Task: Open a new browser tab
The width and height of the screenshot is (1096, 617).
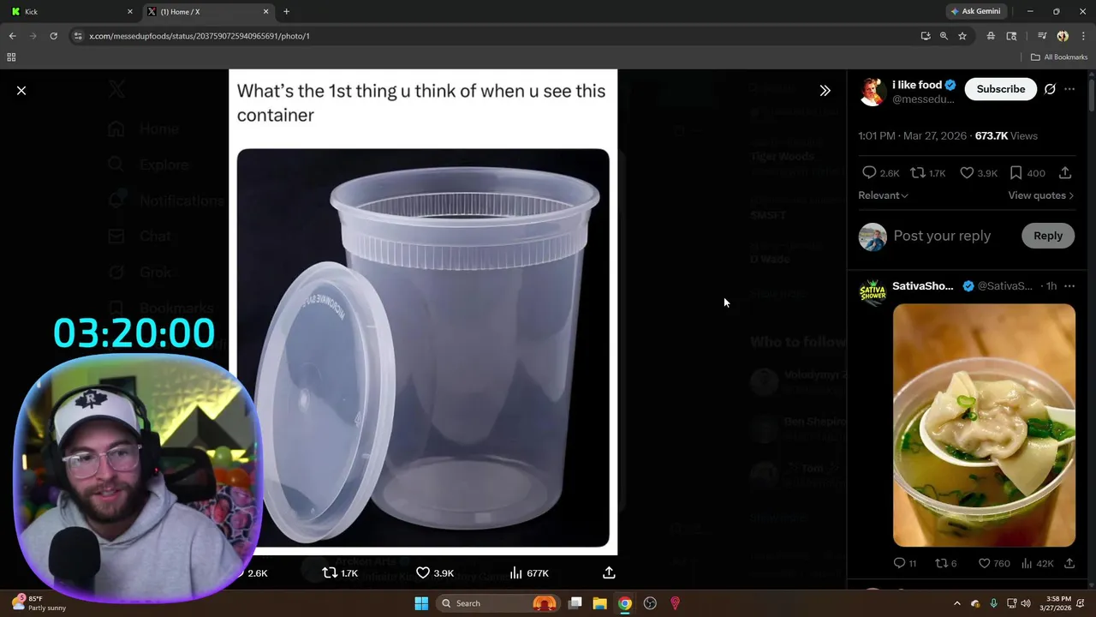Action: pyautogui.click(x=286, y=11)
